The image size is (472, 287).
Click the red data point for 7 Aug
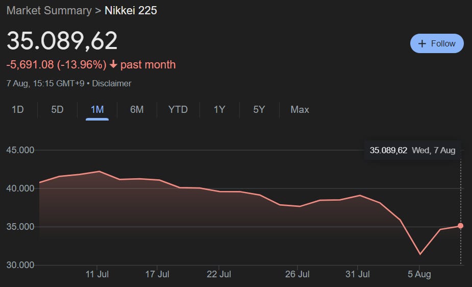coord(460,226)
